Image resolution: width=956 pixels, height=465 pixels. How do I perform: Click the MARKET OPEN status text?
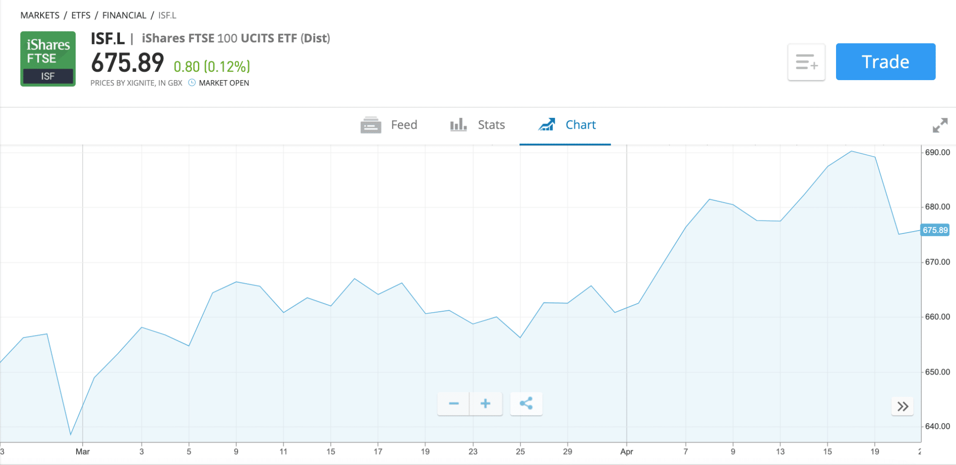coord(224,83)
